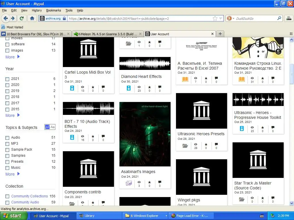Open the Winget pkgs item link
Screen dimensions: 294x220
point(189,200)
